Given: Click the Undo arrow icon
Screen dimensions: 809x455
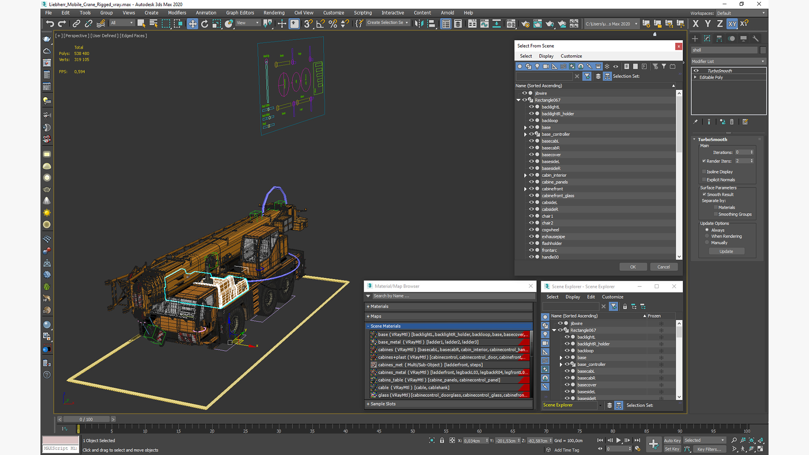Looking at the screenshot, I should 50,24.
